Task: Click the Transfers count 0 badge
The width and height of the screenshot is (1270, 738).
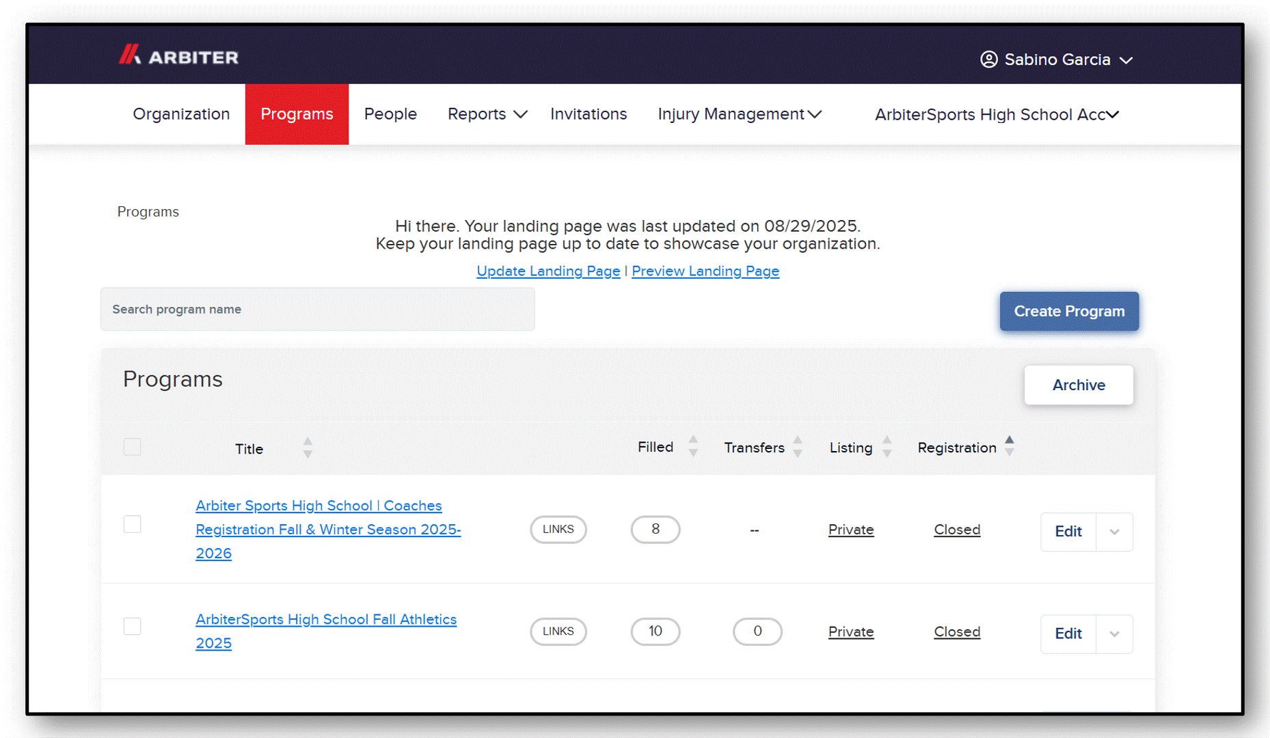Action: pos(757,631)
